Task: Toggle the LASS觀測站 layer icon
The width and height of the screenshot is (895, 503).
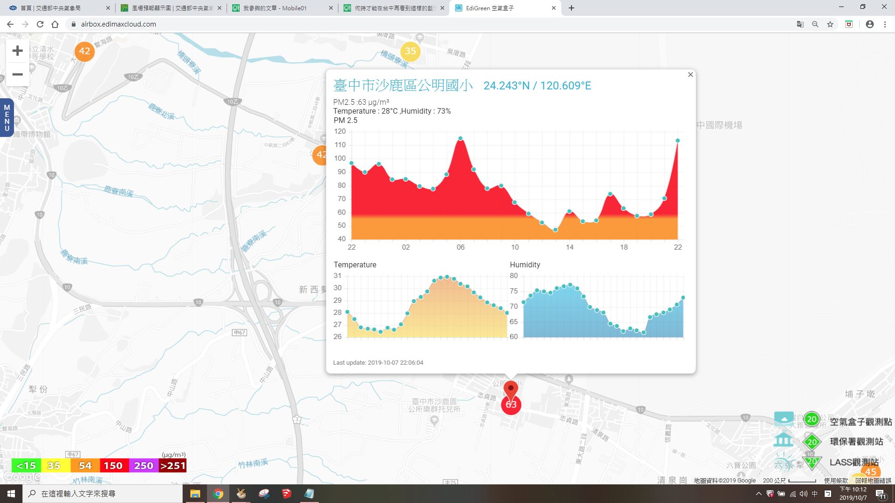Action: point(812,462)
